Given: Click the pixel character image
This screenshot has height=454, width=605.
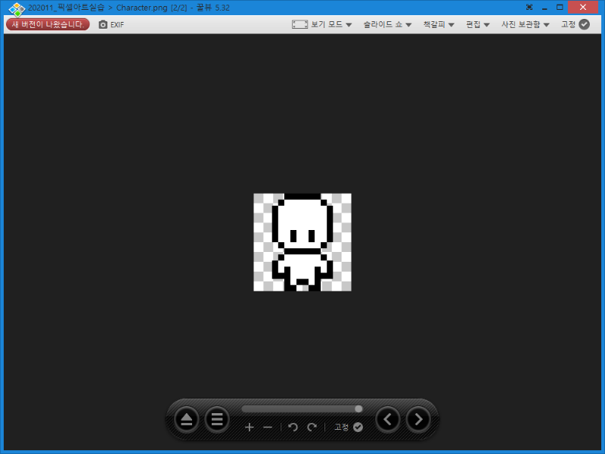Looking at the screenshot, I should tap(302, 242).
